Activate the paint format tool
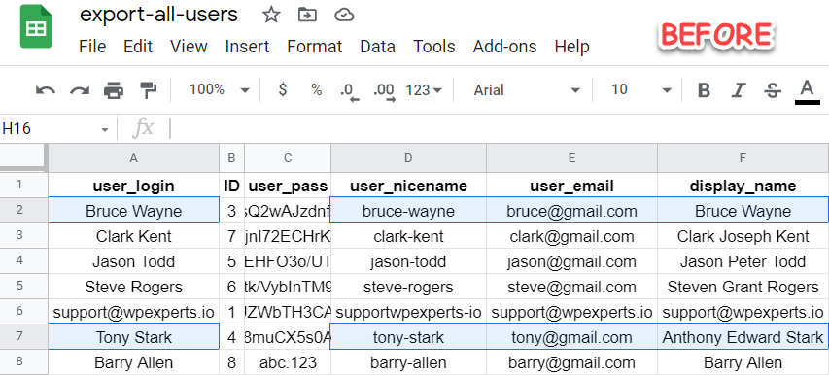The image size is (829, 375). [148, 90]
